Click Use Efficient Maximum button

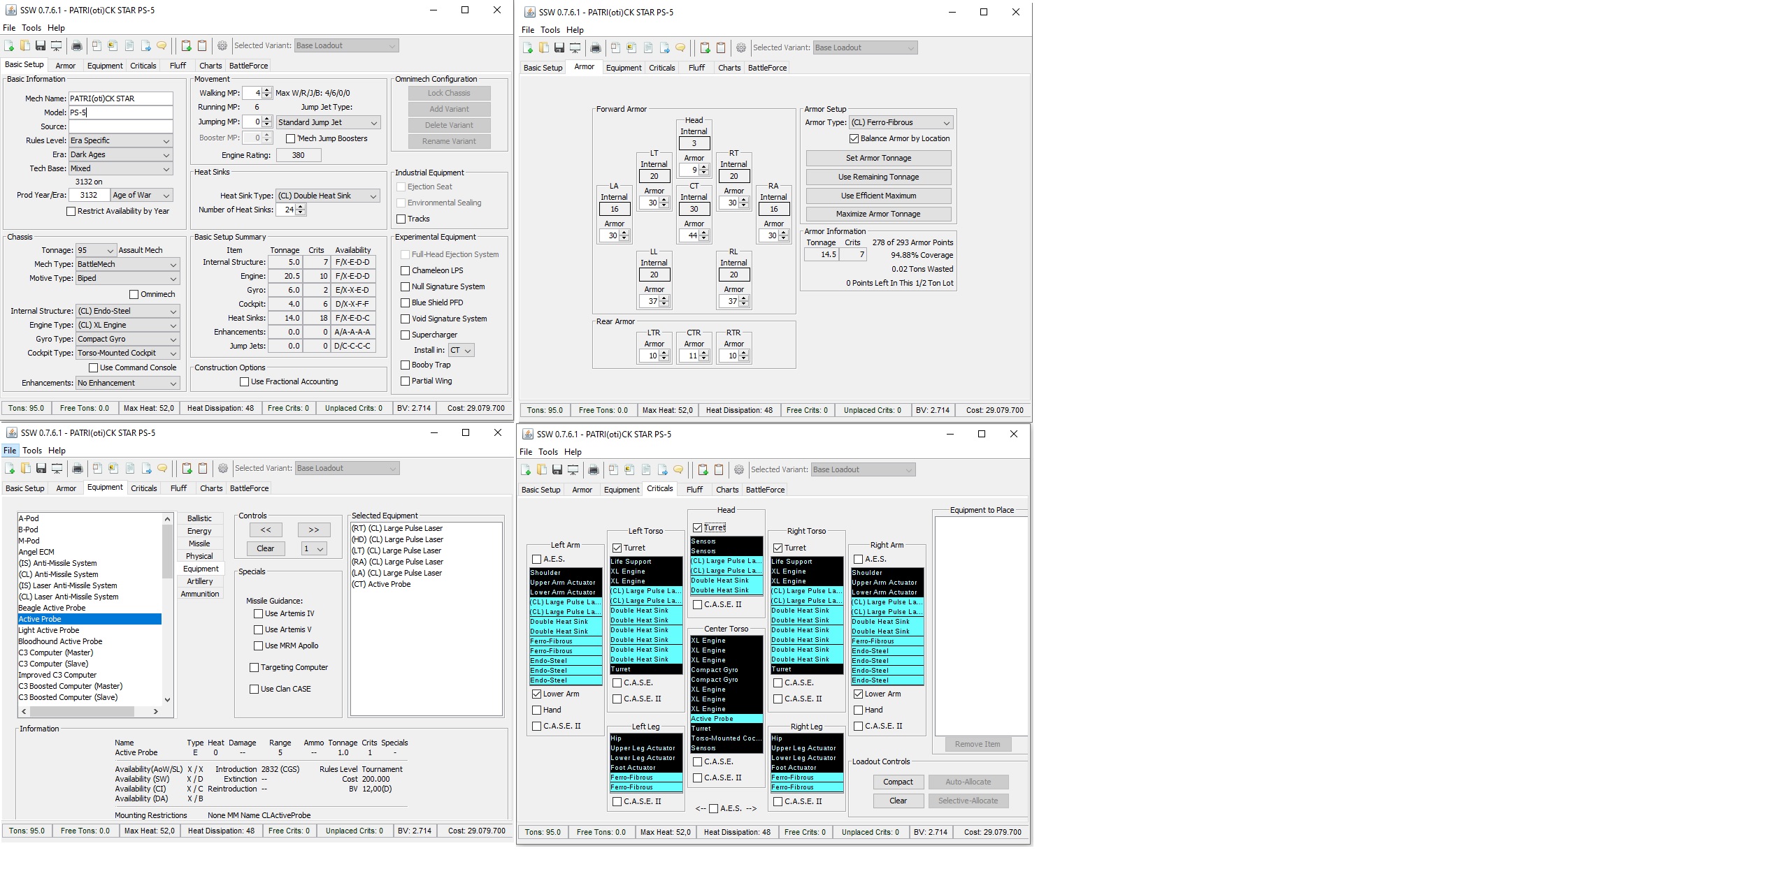click(x=878, y=196)
